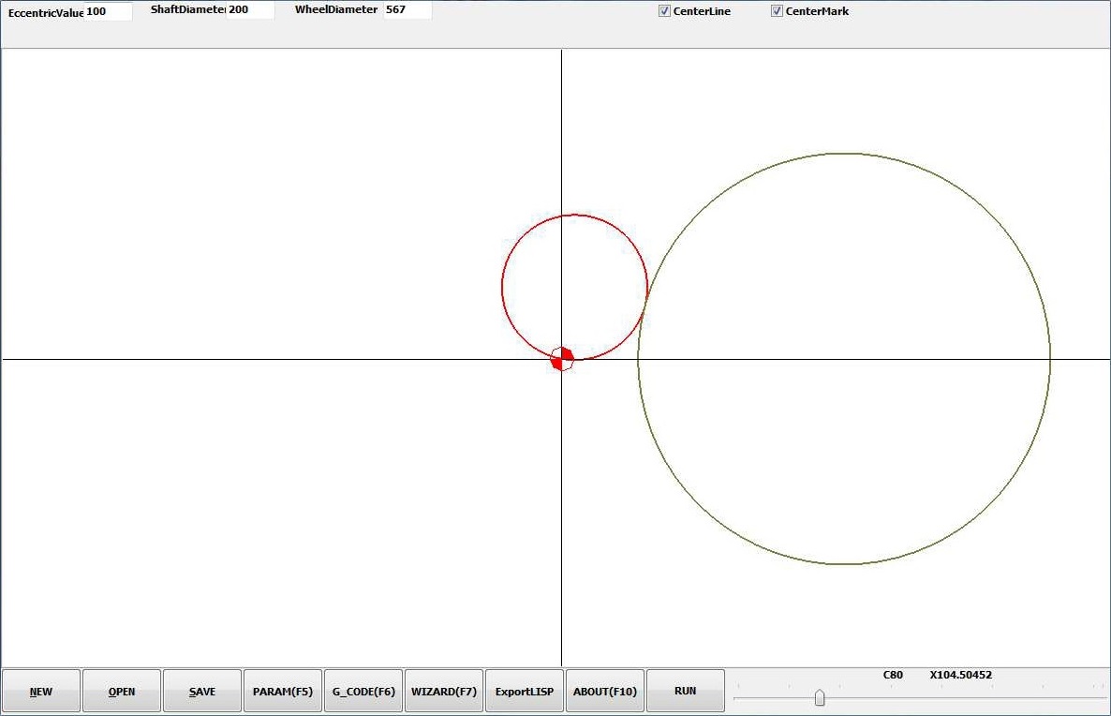The width and height of the screenshot is (1111, 716).
Task: Select the WheelDiameter input field
Action: [407, 10]
